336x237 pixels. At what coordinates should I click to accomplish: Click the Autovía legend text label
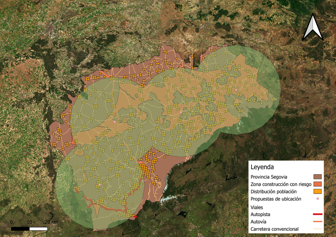point(258,222)
